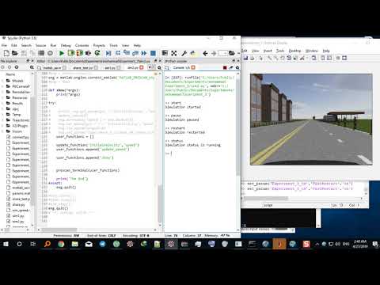The height and width of the screenshot is (285, 380).
Task: Open the Debug menu in Spyder
Action: [66, 45]
